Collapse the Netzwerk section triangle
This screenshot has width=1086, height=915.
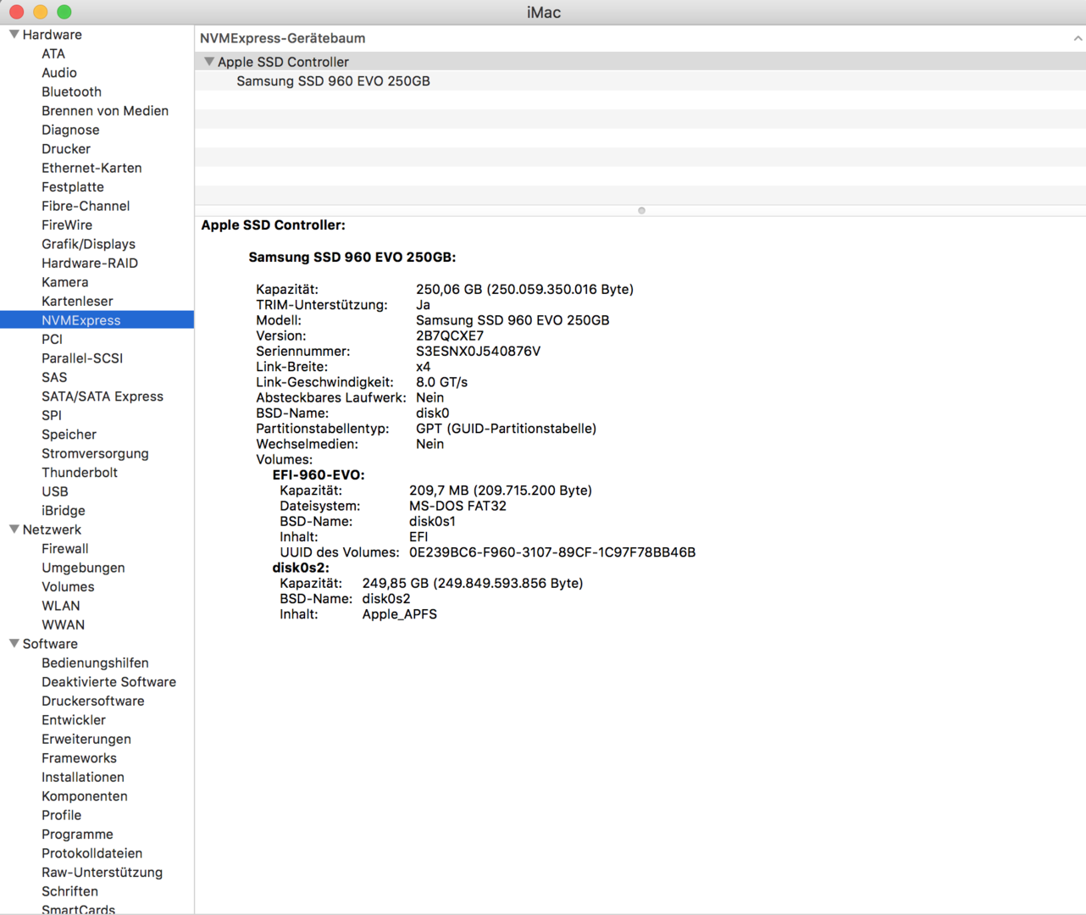[x=14, y=530]
